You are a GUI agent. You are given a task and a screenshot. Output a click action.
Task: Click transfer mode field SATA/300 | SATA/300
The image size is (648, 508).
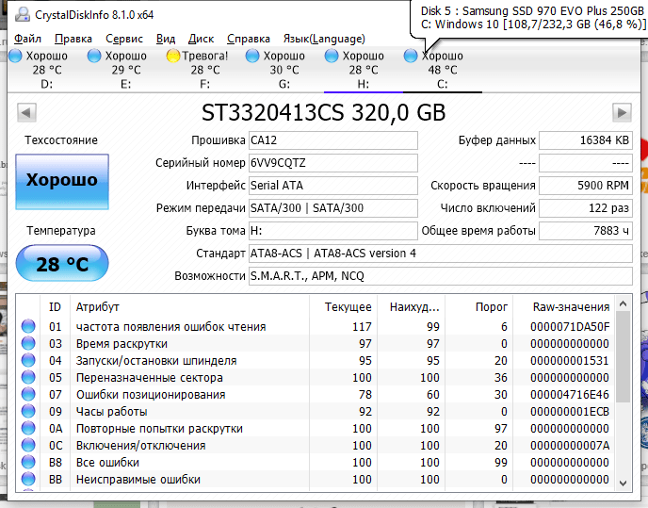tap(333, 208)
